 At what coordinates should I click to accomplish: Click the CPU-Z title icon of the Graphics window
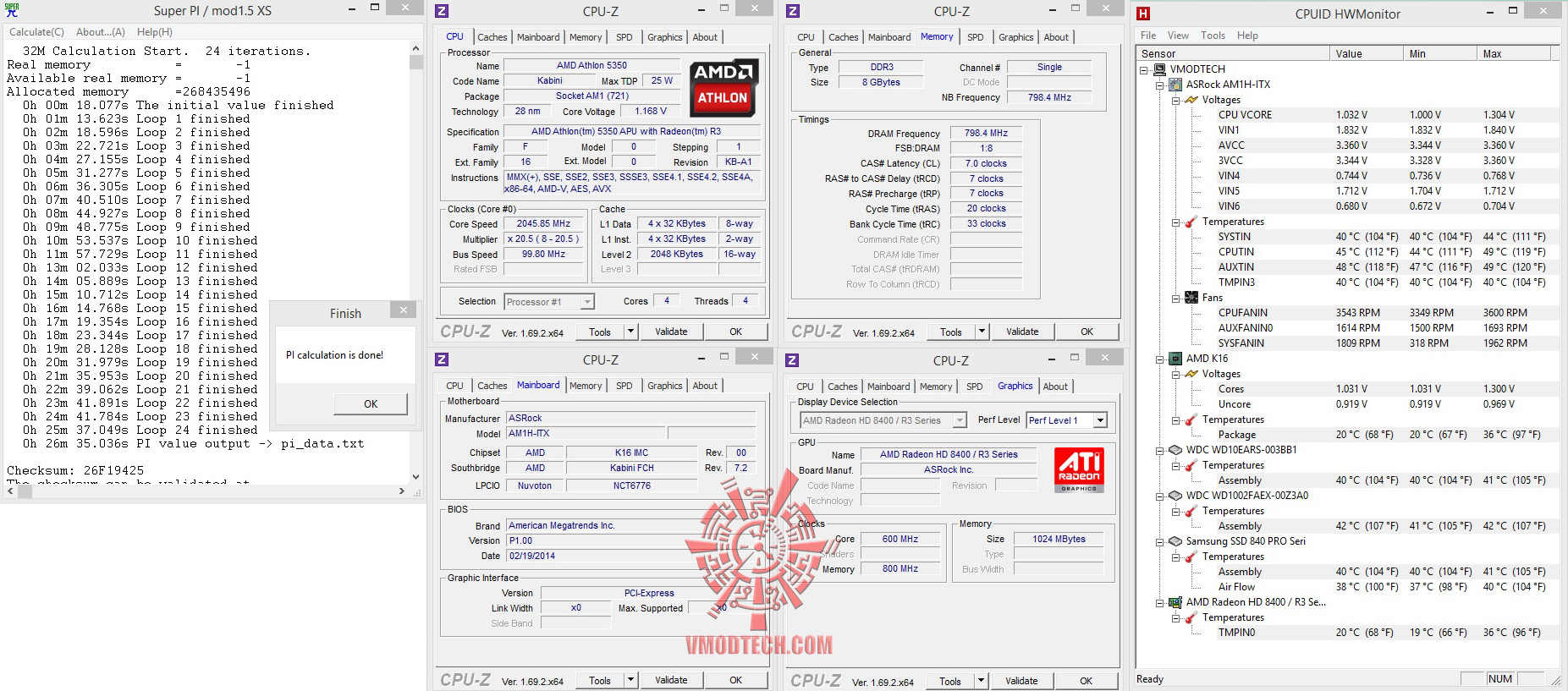coord(792,359)
